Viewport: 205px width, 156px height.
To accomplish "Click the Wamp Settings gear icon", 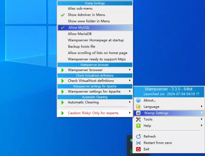I will point(138,113).
